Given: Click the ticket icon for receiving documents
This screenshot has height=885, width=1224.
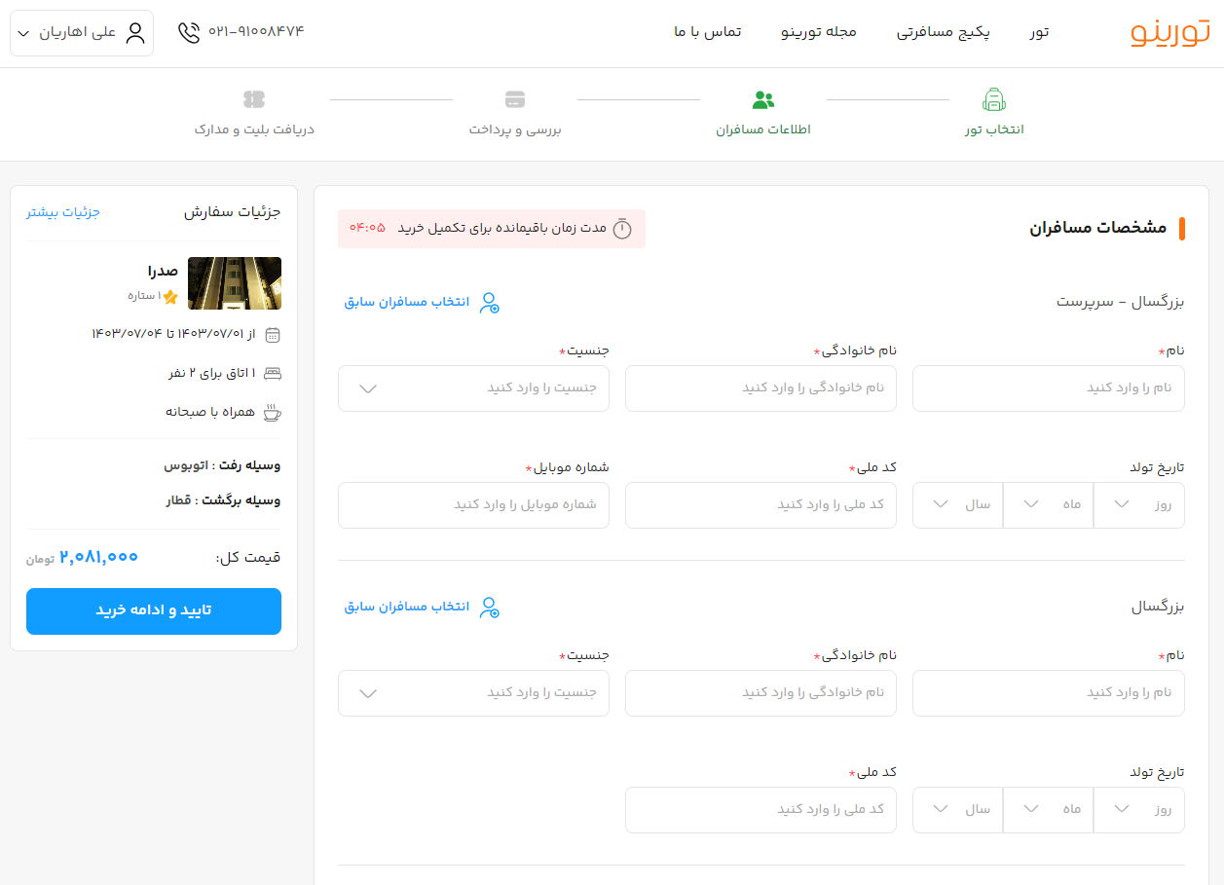Looking at the screenshot, I should click(254, 99).
